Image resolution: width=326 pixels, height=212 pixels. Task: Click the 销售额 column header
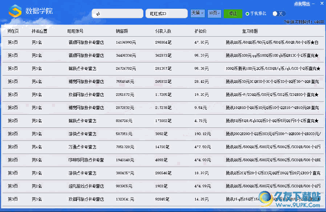pos(122,31)
